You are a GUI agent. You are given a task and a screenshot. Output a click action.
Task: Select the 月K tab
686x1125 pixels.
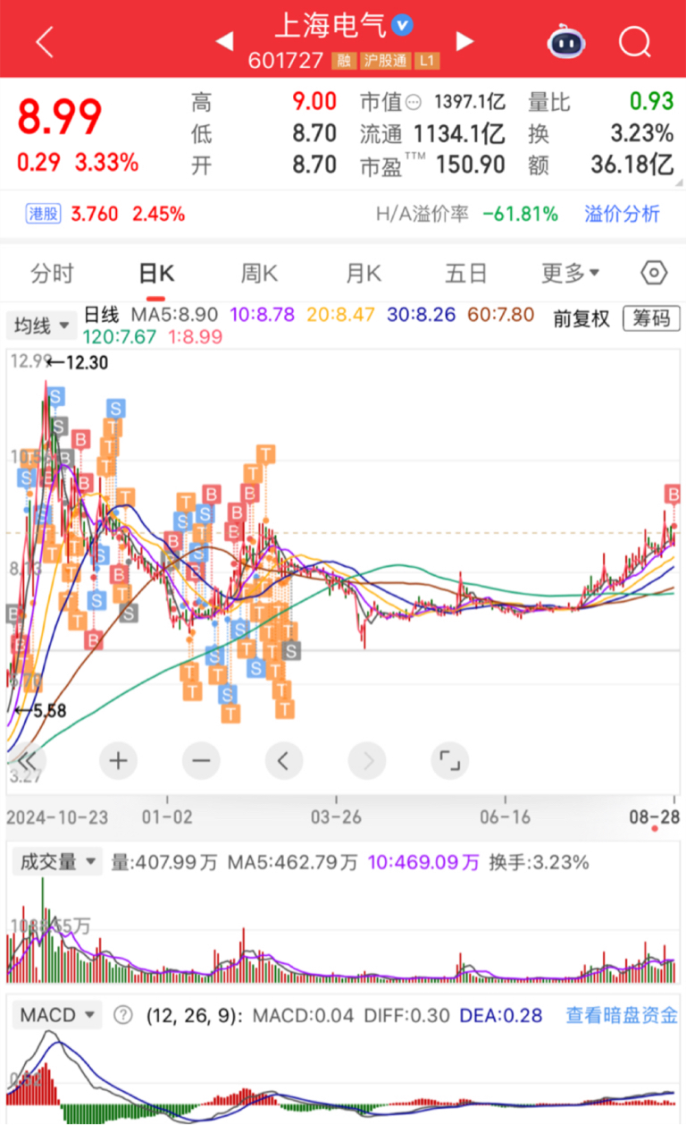pos(363,273)
